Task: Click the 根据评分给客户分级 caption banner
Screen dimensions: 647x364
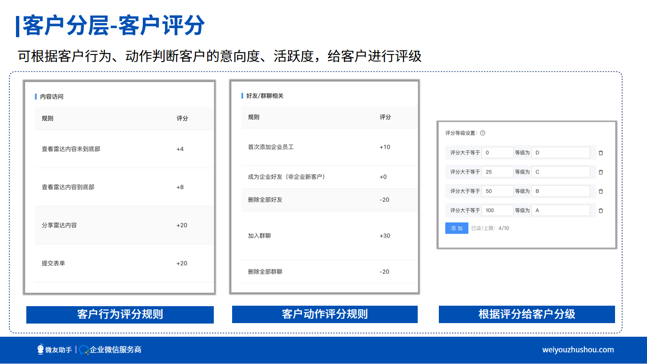Action: point(527,314)
